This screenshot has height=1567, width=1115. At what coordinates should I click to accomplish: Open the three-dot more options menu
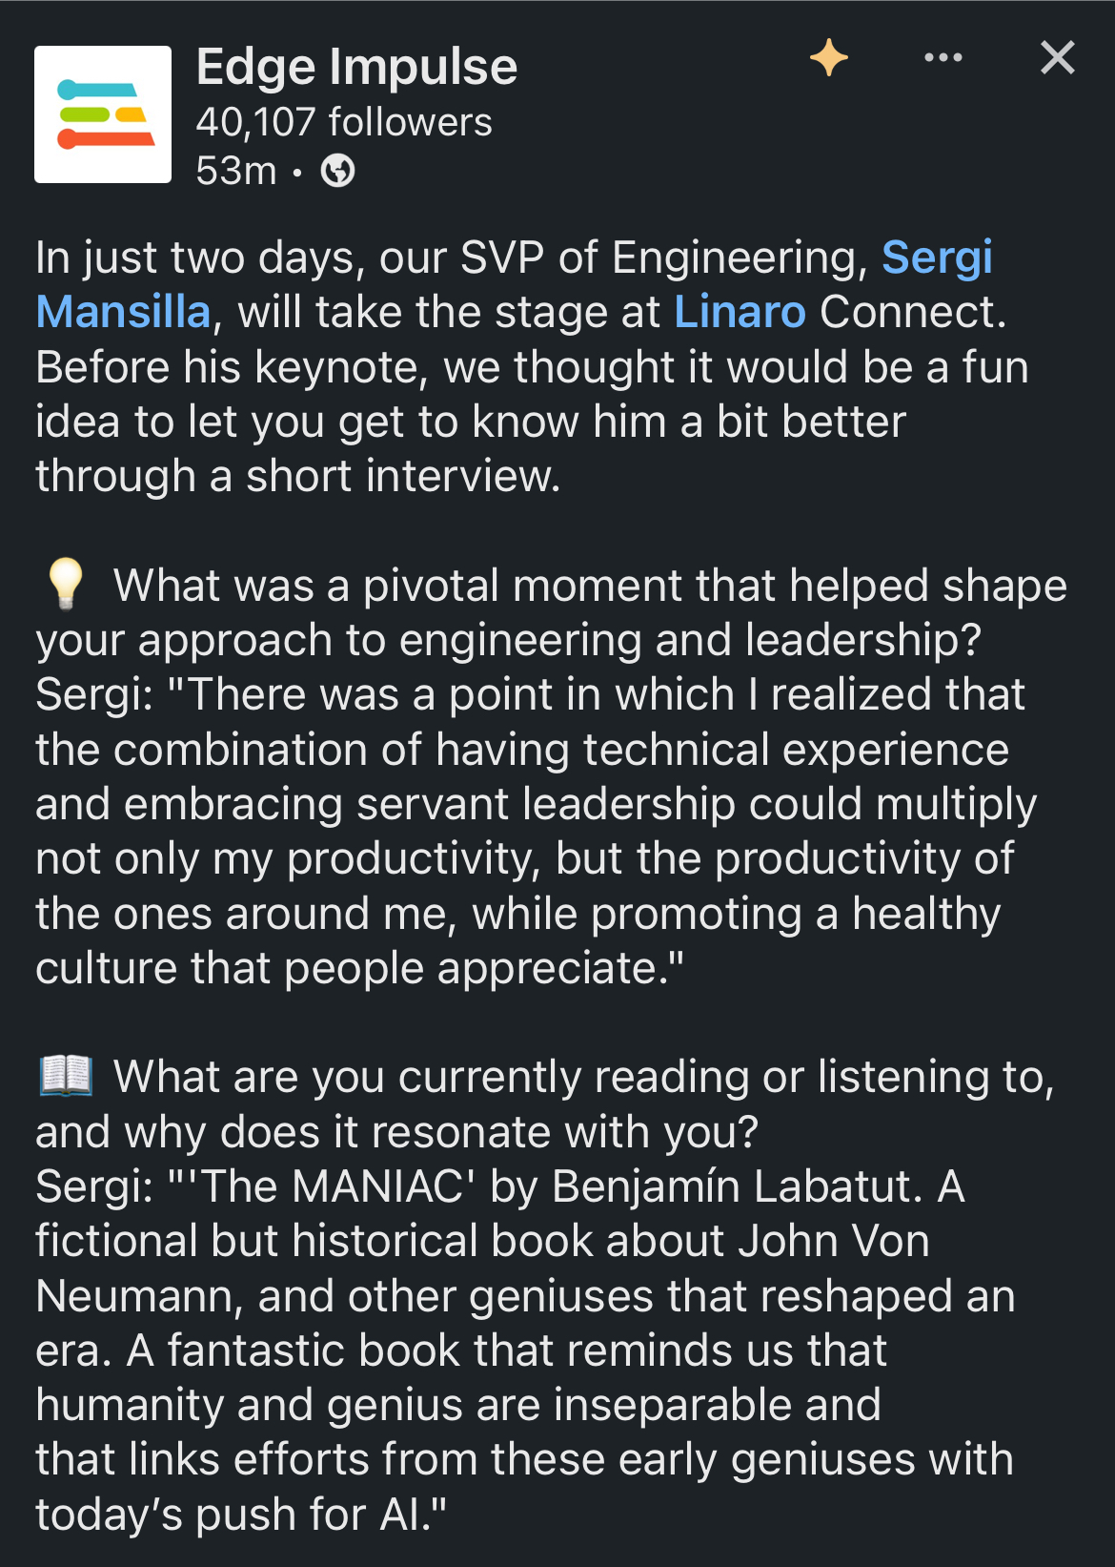pos(943,58)
